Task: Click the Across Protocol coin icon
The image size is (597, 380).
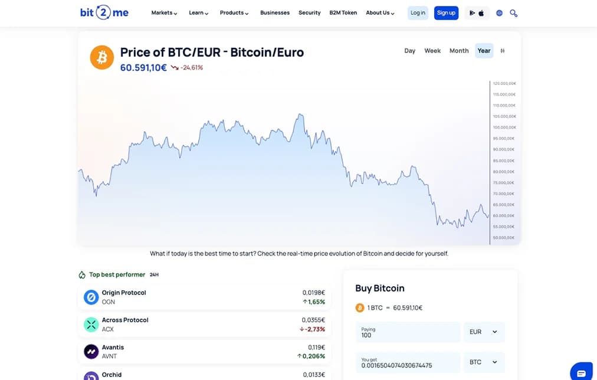Action: click(91, 325)
